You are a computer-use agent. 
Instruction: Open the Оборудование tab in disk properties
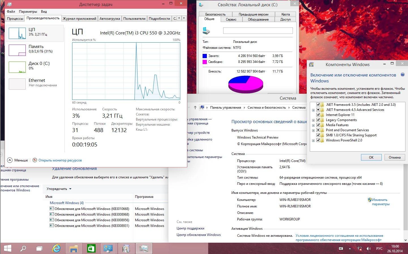[x=258, y=19]
